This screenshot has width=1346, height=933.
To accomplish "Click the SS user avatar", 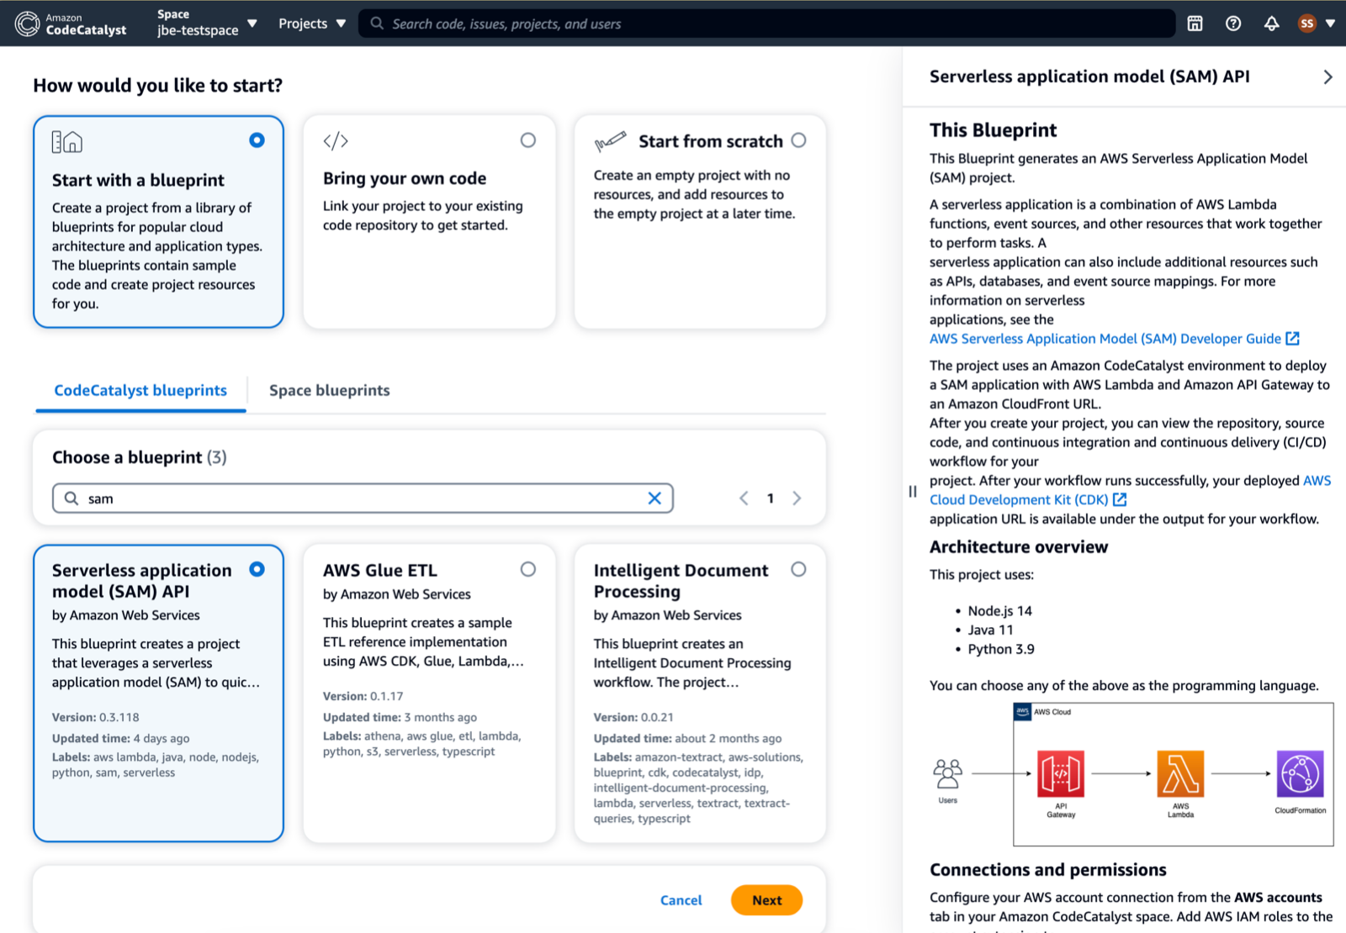I will [1306, 24].
